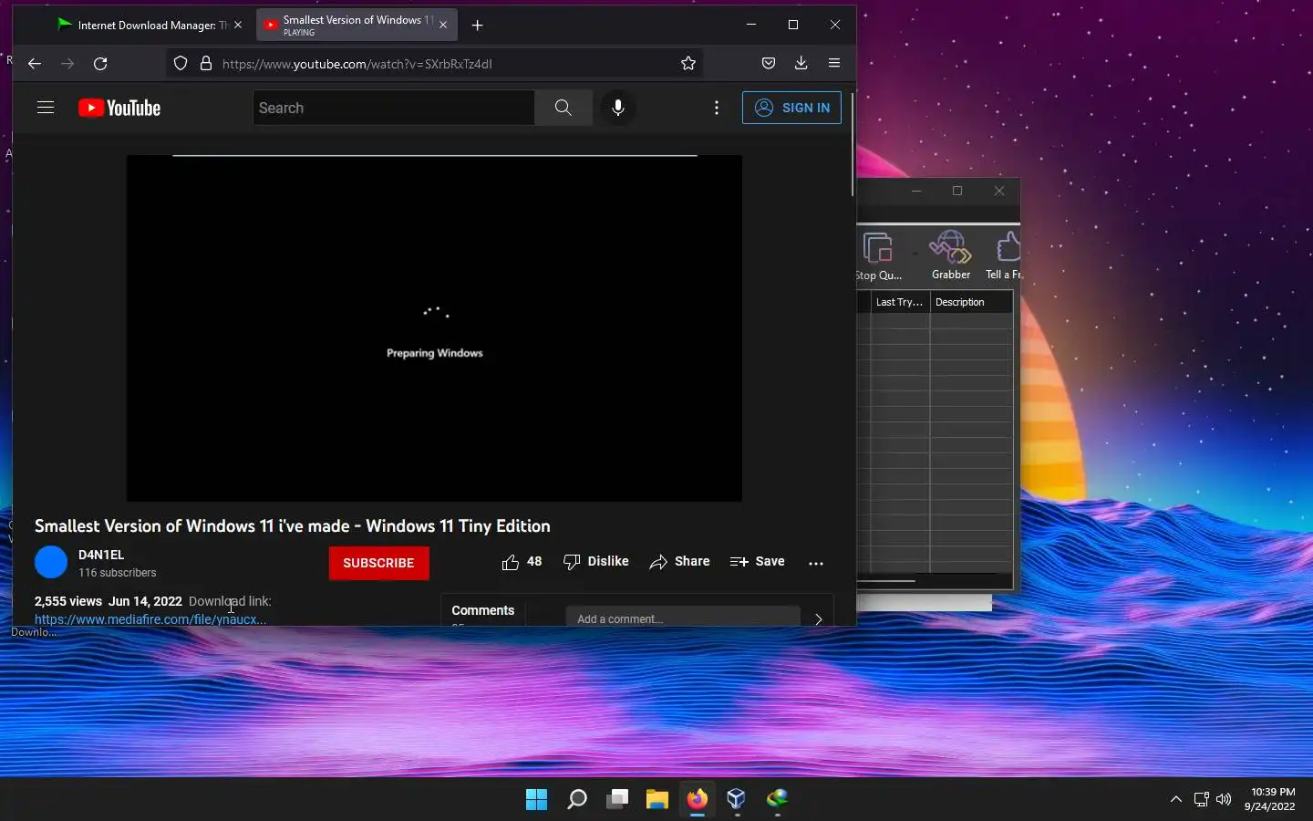Viewport: 1313px width, 821px height.
Task: Open the VirtualBox taskbar icon
Action: [x=737, y=799]
